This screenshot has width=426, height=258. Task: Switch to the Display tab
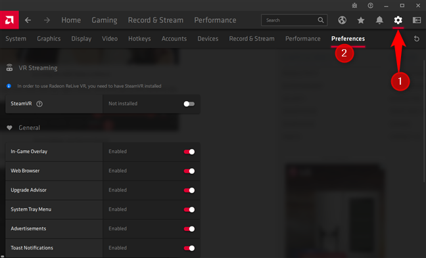pyautogui.click(x=82, y=39)
